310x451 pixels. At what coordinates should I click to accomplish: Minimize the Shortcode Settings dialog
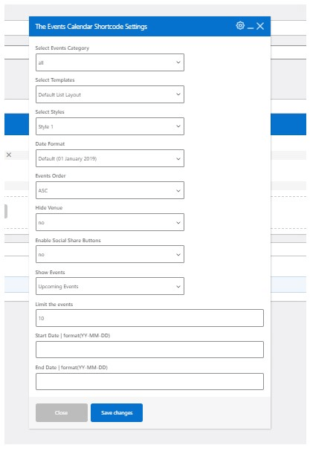click(251, 28)
